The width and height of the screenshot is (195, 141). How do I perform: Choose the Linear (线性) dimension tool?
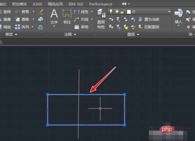tap(81, 12)
